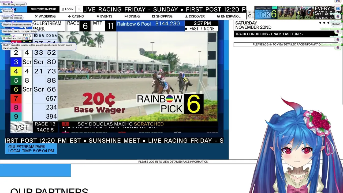Open the CASINO menu item
Screen dimensions: 343x193
click(76, 16)
